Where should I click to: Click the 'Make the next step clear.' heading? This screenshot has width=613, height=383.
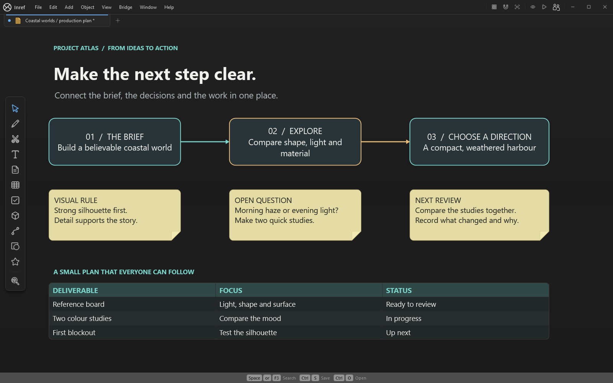pyautogui.click(x=155, y=74)
